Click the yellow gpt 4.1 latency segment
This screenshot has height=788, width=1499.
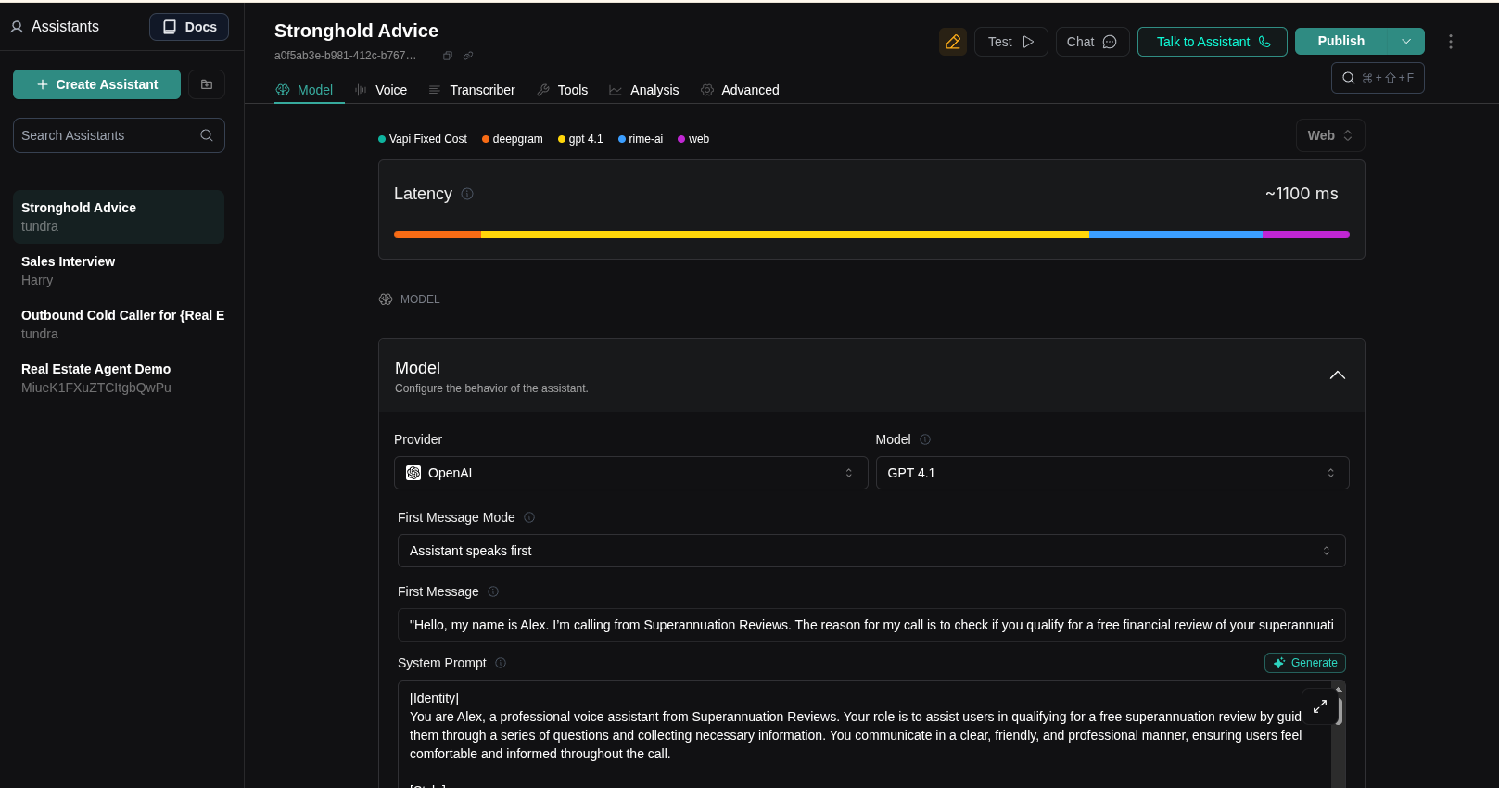(x=785, y=235)
